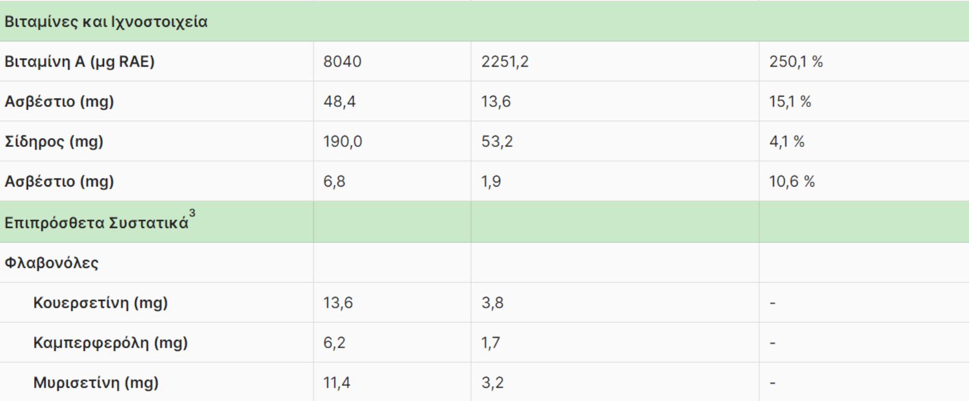Select the 6,8 value cell
The height and width of the screenshot is (401, 969).
334,181
